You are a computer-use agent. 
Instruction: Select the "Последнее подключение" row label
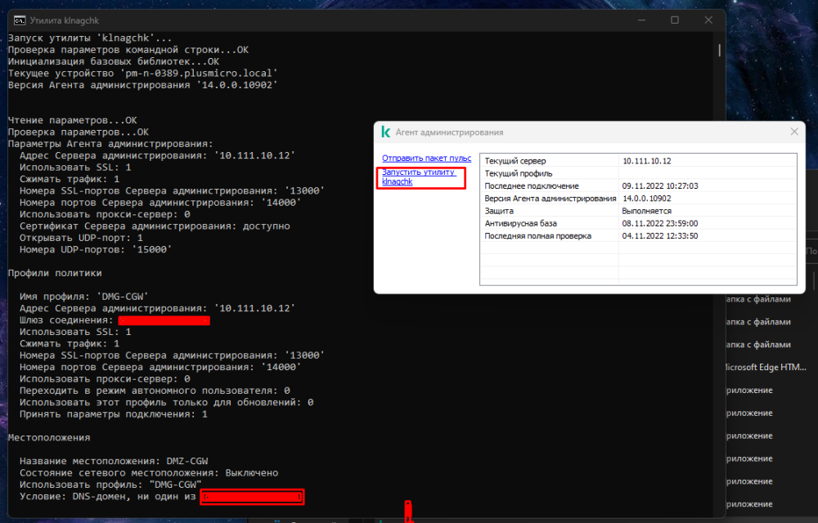(531, 186)
